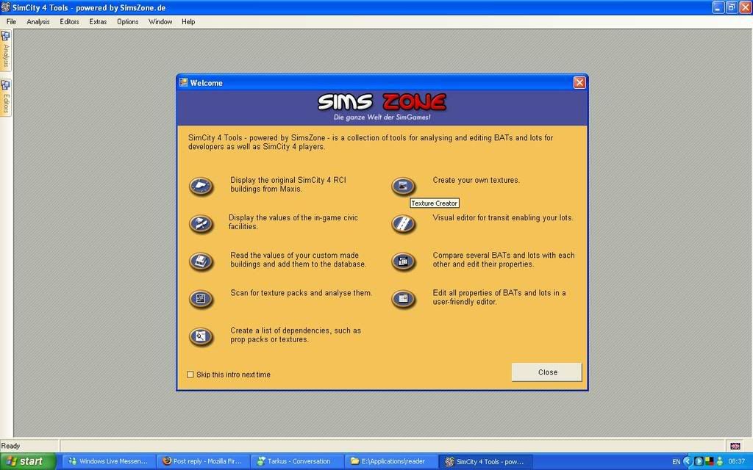The width and height of the screenshot is (753, 470).
Task: Open the transit enabling visual editor icon
Action: pyautogui.click(x=403, y=223)
